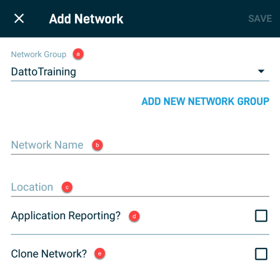The height and width of the screenshot is (272, 280).
Task: Click the 'Application Reporting?' label text
Action: point(66,216)
